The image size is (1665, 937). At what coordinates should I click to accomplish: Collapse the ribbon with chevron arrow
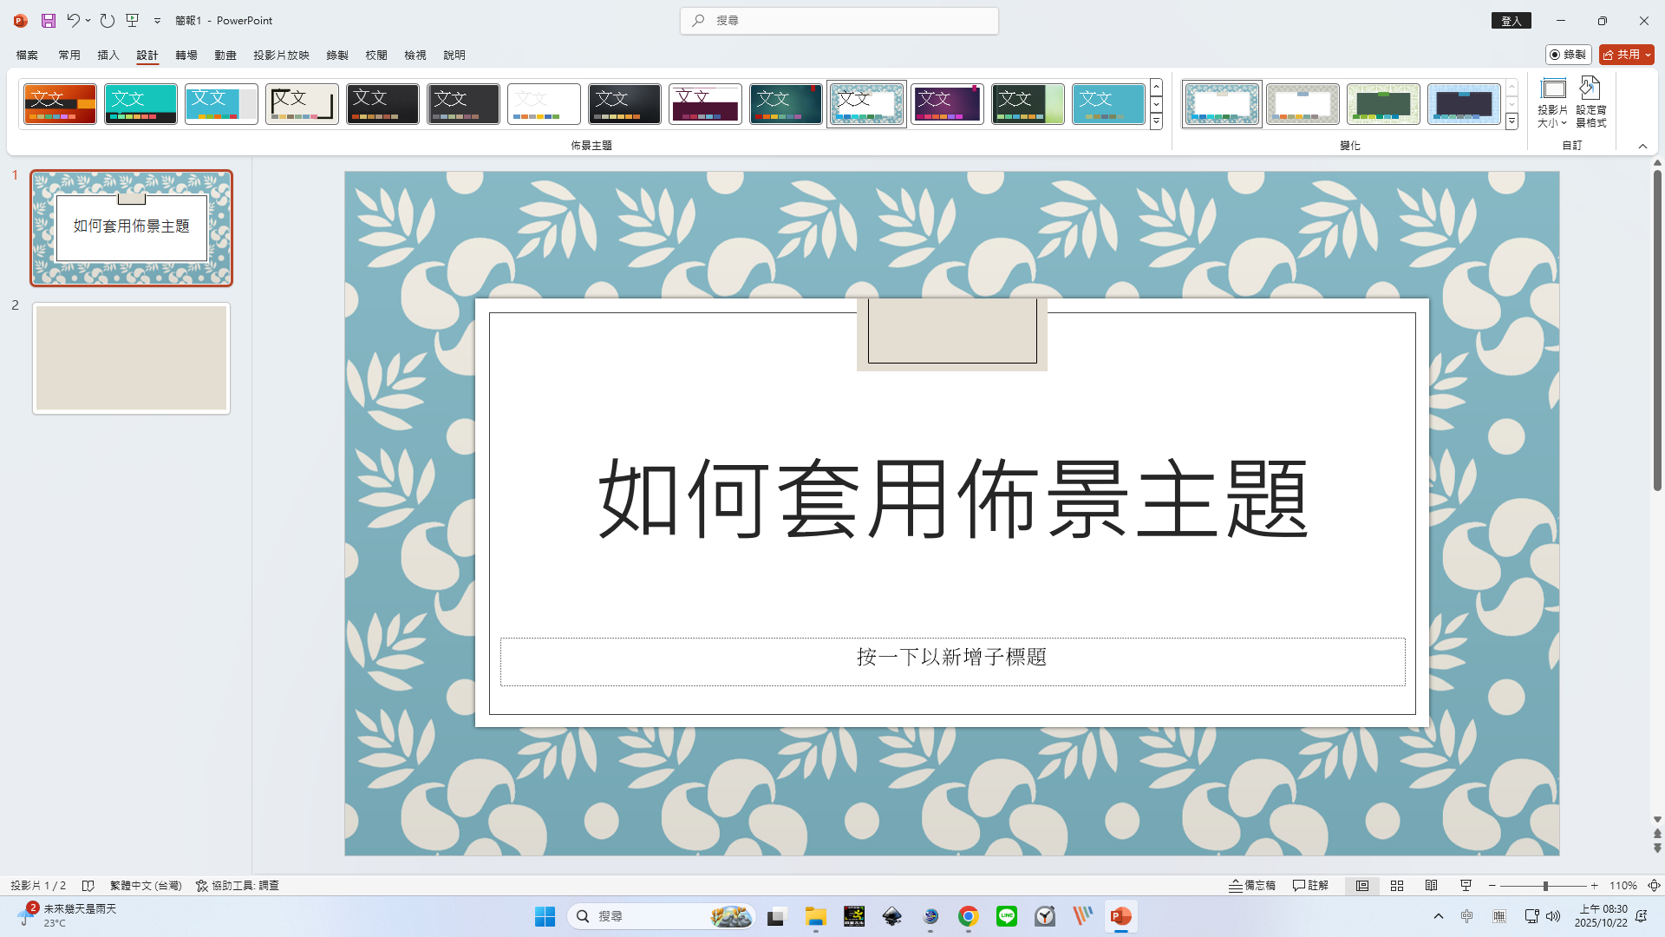click(1642, 146)
